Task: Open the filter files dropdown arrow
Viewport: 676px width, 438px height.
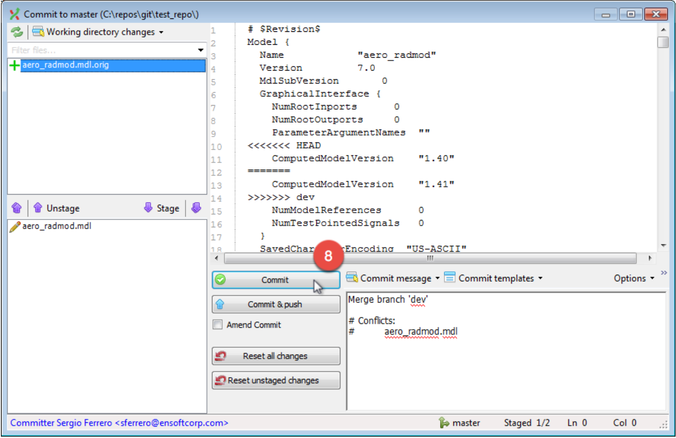Action: 200,50
